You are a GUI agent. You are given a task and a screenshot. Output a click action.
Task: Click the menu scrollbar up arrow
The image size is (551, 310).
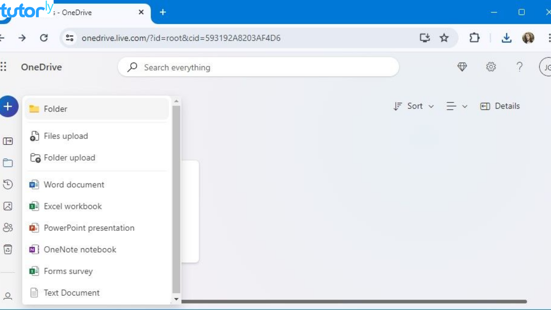click(x=176, y=101)
